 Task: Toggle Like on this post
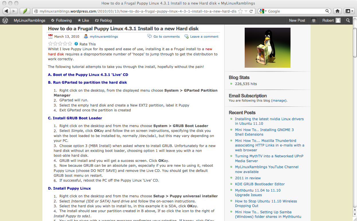83,20
